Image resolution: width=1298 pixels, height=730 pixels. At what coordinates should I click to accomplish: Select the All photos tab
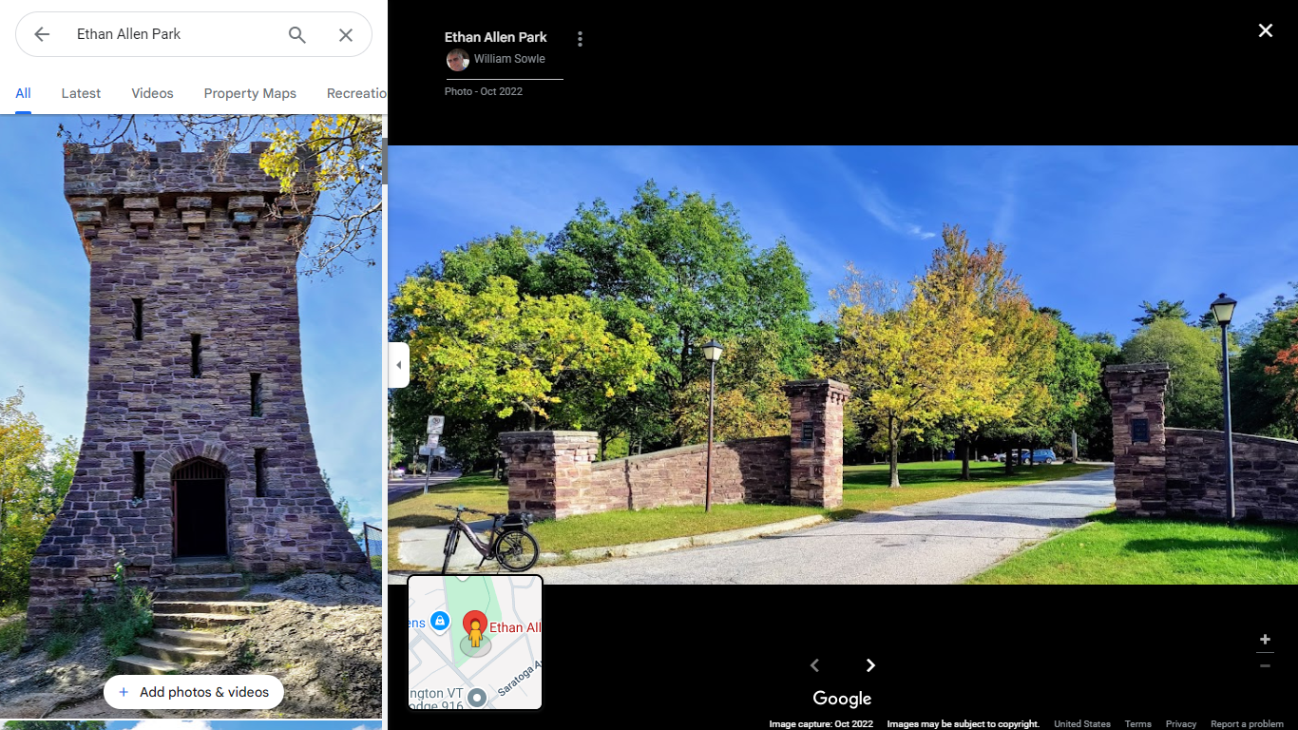pos(23,93)
